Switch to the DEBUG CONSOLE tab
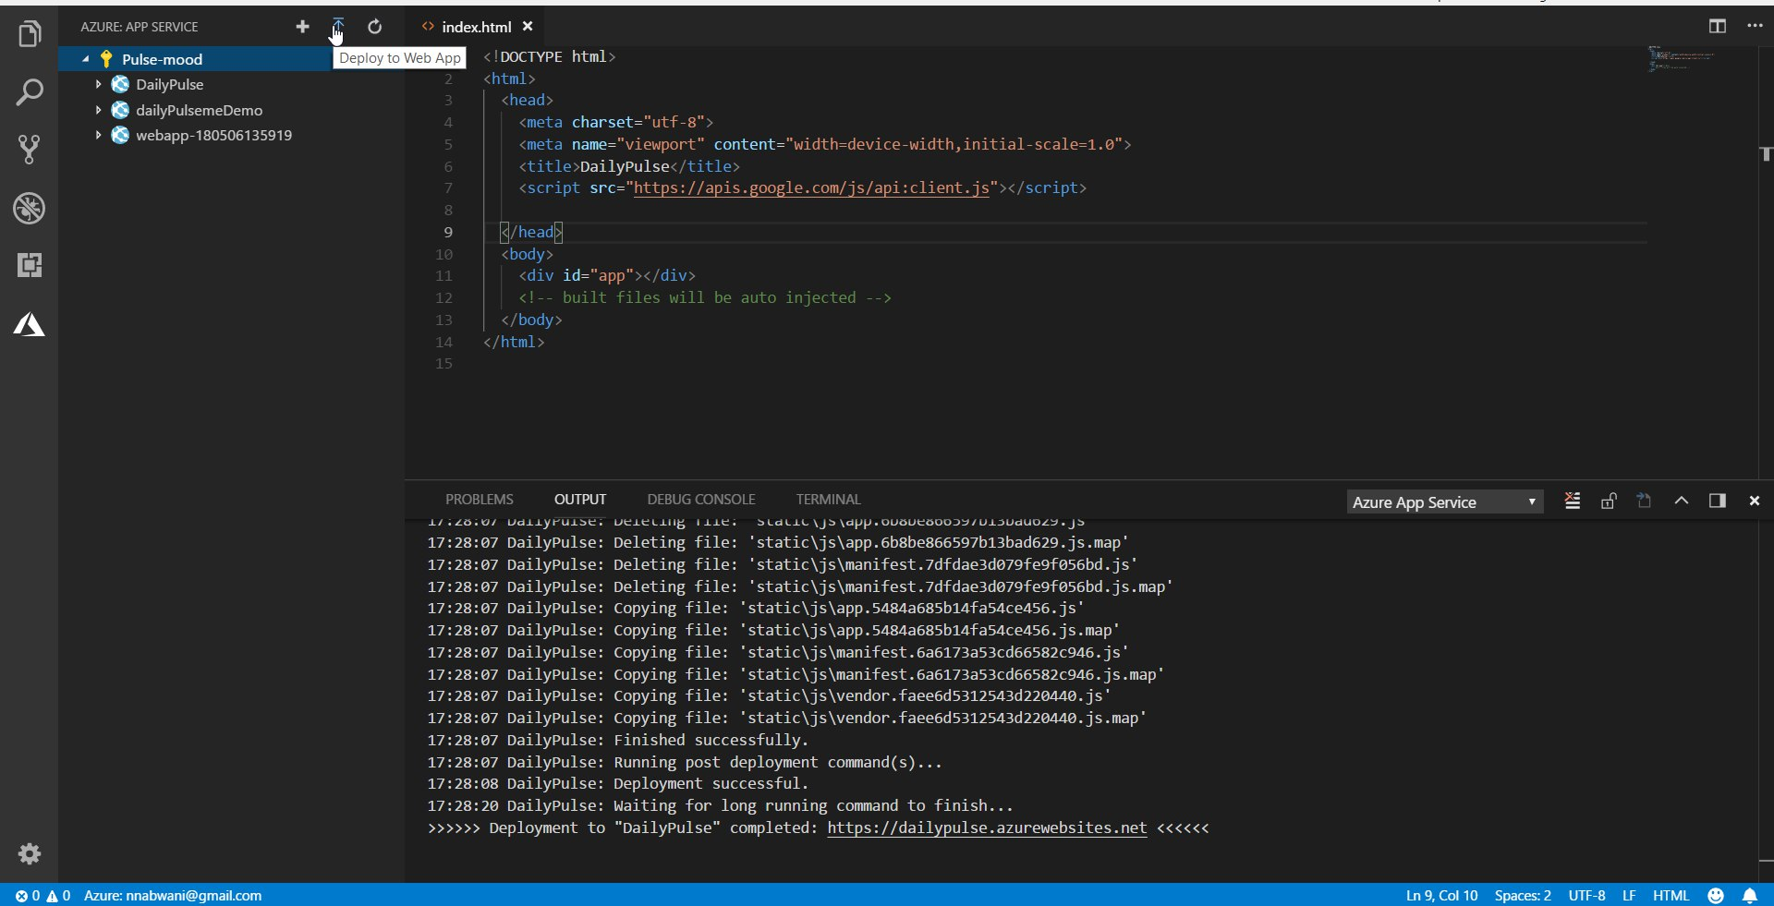The width and height of the screenshot is (1774, 906). pyautogui.click(x=701, y=500)
